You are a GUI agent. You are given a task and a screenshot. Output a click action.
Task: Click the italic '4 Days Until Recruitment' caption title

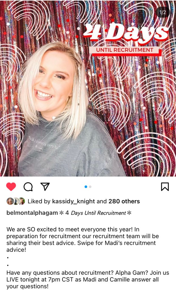coord(96,213)
